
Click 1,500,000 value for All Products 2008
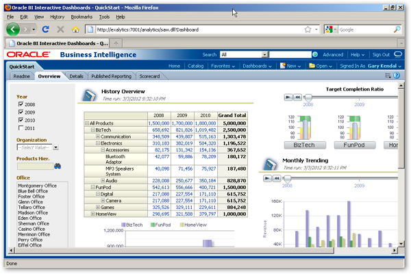[x=159, y=123]
